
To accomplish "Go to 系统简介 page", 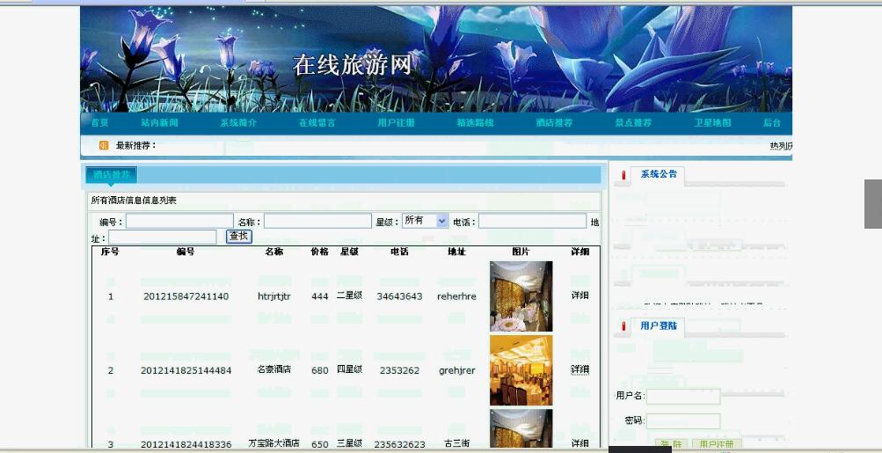I will click(x=238, y=122).
